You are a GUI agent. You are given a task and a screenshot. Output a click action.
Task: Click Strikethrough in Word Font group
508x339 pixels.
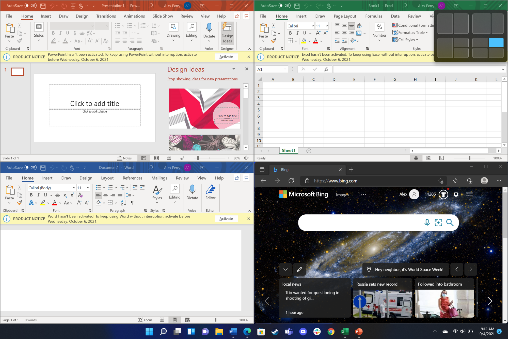click(58, 195)
